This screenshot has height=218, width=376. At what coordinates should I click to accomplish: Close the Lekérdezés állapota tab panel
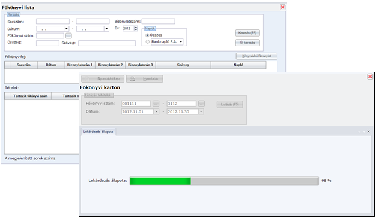[369, 132]
